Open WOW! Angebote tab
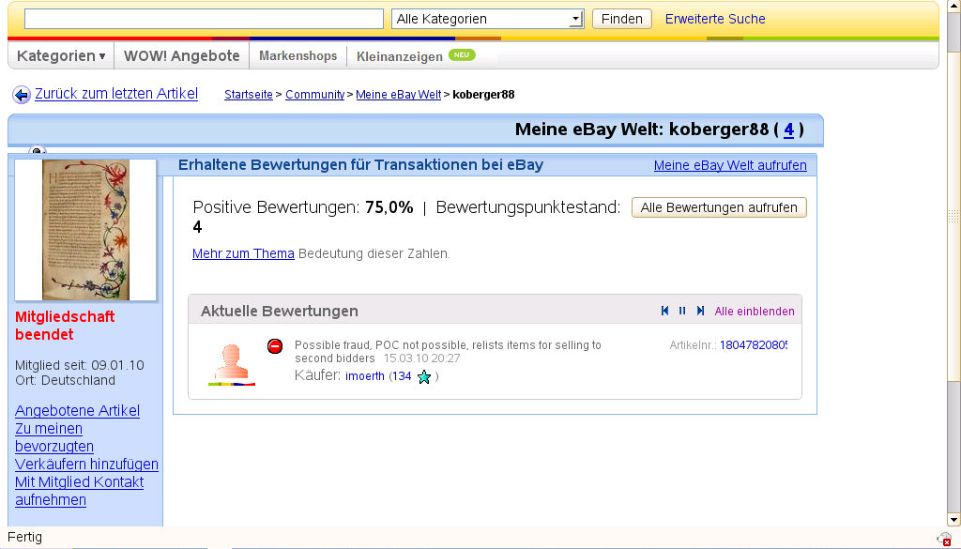Image resolution: width=961 pixels, height=549 pixels. [181, 55]
